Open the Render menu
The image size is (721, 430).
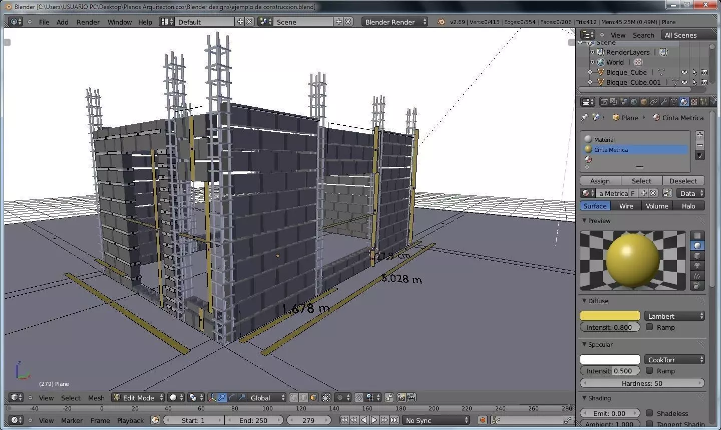click(88, 22)
